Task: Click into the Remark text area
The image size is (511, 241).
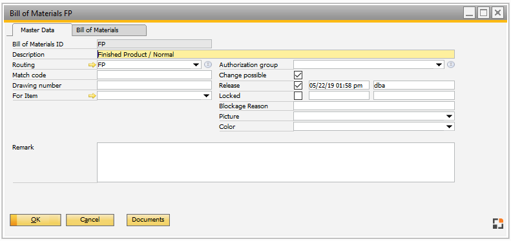Action: (x=276, y=162)
